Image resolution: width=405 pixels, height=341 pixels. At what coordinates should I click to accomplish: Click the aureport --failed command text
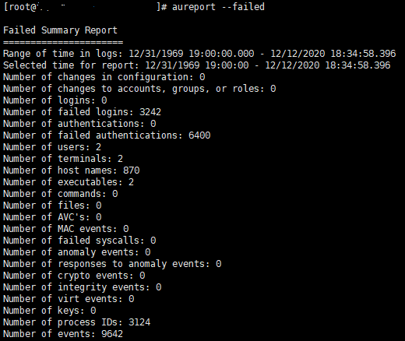tap(218, 7)
